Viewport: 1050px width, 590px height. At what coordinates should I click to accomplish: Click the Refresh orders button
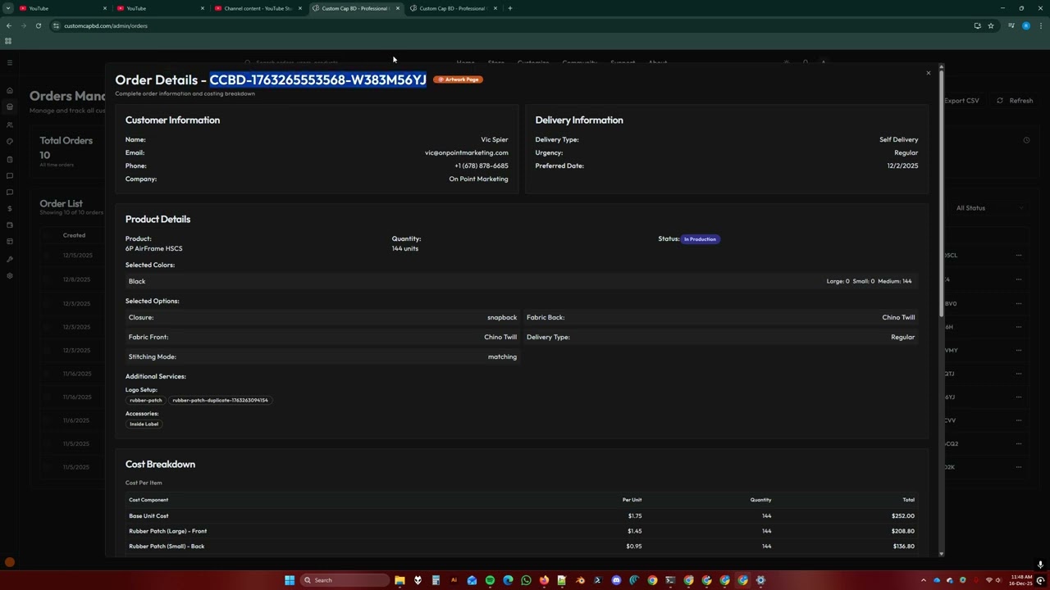click(x=1015, y=101)
